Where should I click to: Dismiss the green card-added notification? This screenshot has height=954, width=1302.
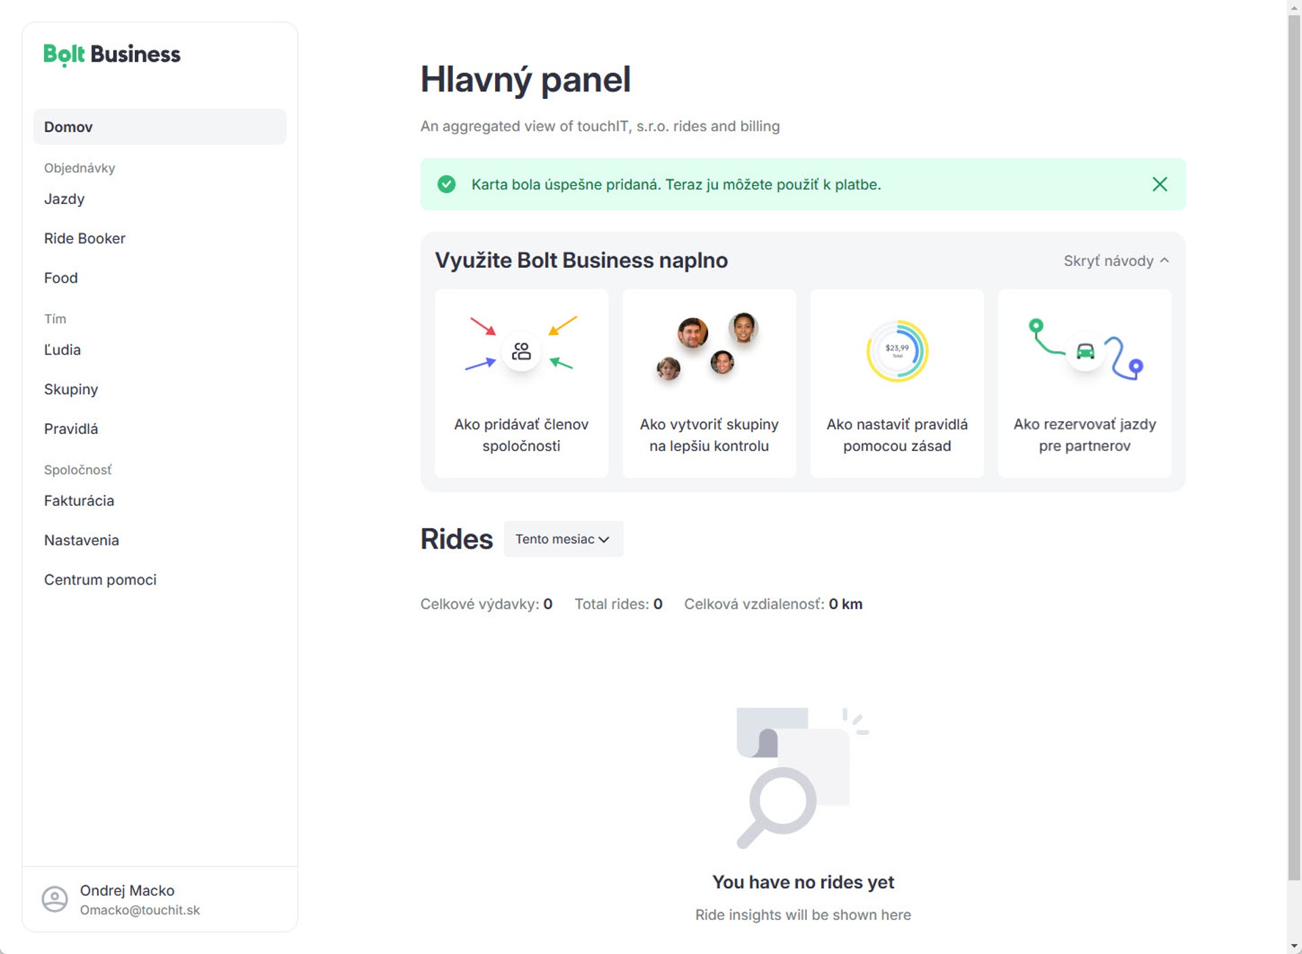(x=1160, y=184)
